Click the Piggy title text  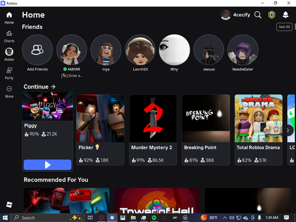pos(31,126)
